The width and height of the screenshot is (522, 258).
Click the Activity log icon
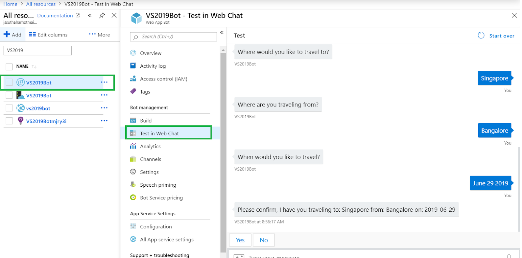[133, 65]
